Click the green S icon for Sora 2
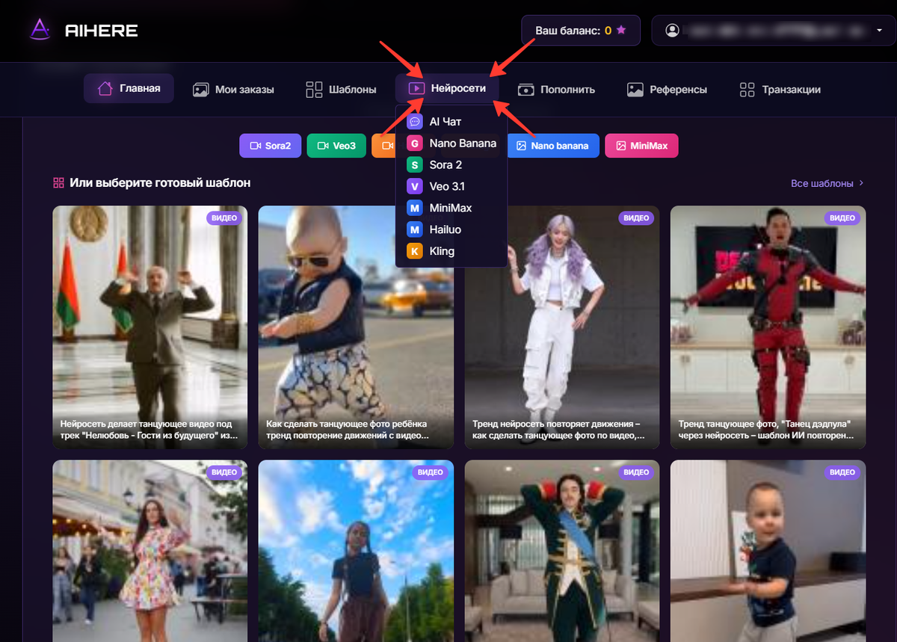The image size is (897, 642). (x=415, y=165)
